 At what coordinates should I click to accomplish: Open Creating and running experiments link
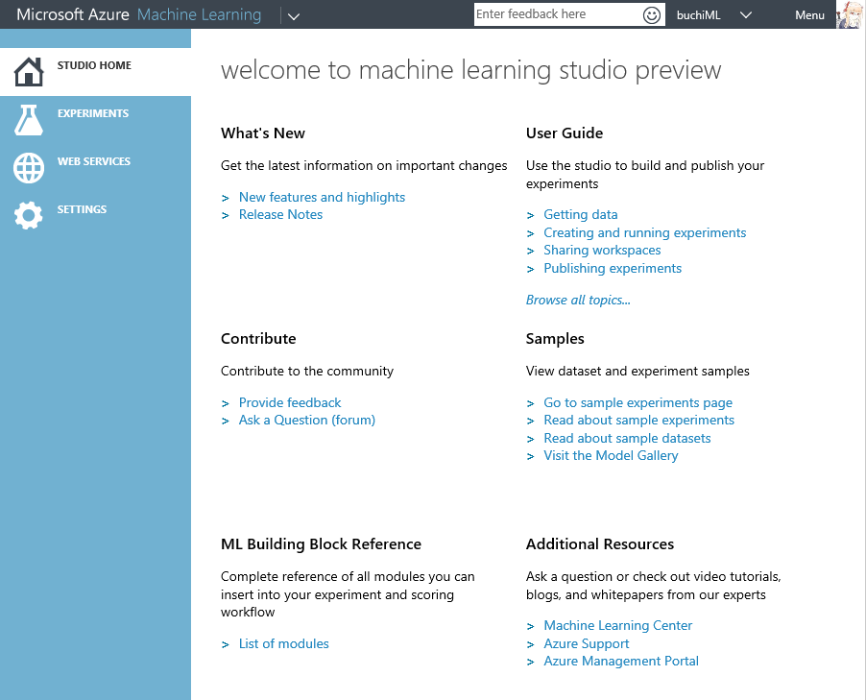pyautogui.click(x=644, y=232)
